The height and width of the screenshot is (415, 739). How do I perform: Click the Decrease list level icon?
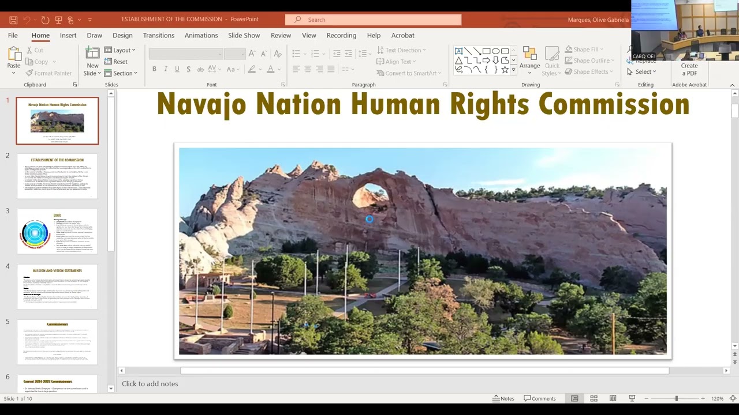point(337,54)
